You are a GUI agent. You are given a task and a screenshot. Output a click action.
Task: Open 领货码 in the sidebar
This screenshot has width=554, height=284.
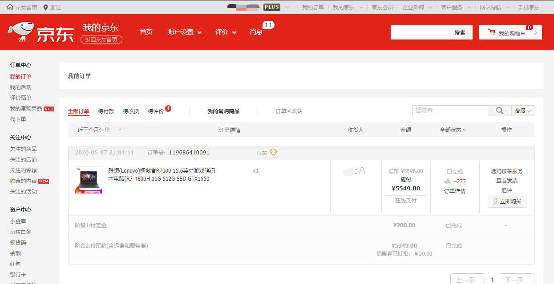(18, 243)
